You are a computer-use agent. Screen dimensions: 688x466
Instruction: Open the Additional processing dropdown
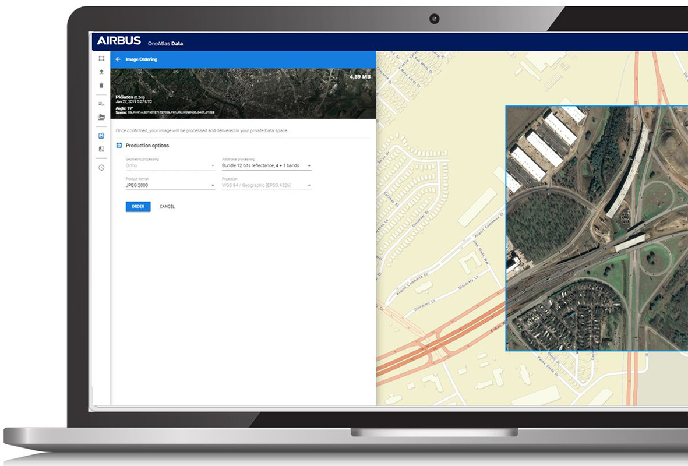(266, 166)
